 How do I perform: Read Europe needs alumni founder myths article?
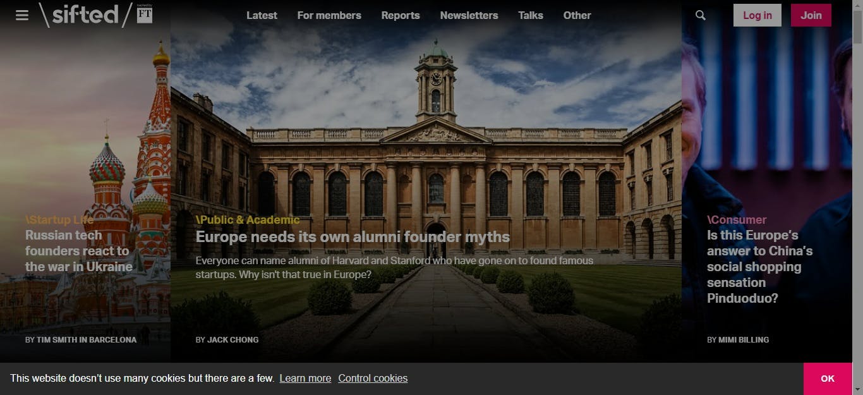[353, 237]
